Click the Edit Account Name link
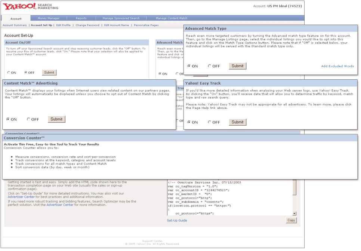 [x=117, y=25]
